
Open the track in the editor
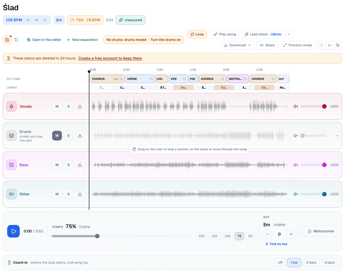[x=44, y=40]
